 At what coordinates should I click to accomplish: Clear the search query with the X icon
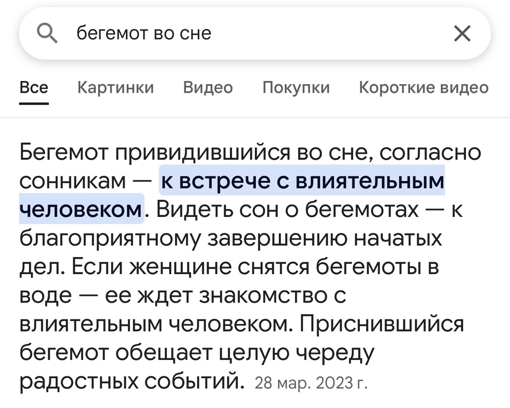tap(462, 33)
